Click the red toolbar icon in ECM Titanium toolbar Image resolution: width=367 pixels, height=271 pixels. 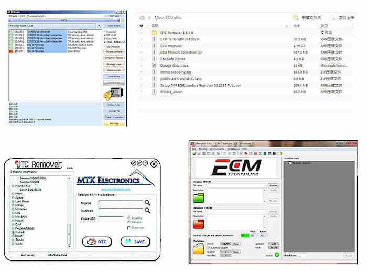[x=246, y=154]
